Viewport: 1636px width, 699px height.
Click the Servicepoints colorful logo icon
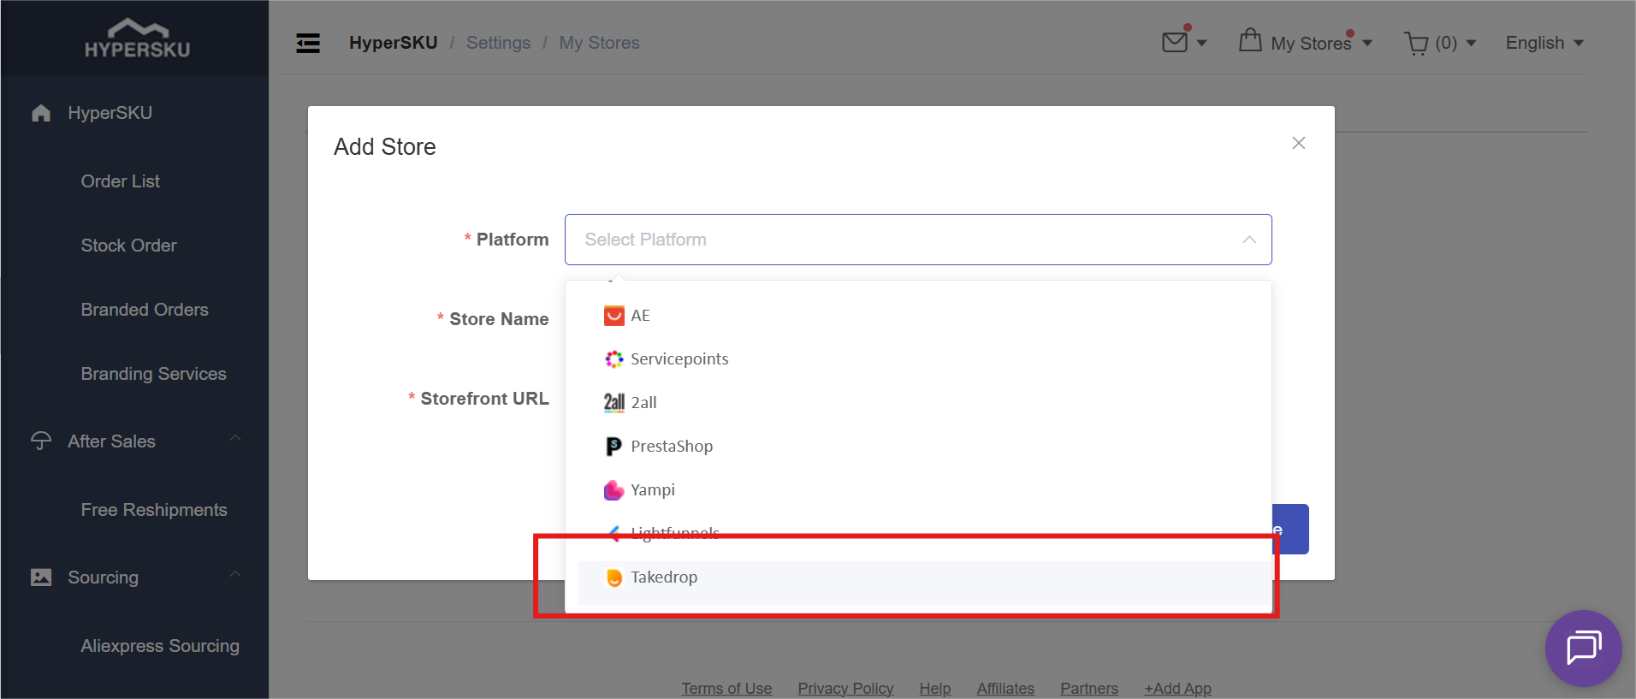(x=613, y=359)
